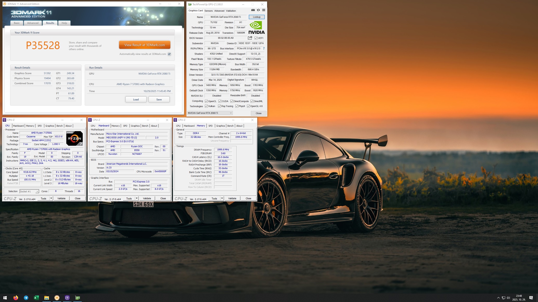Click the NVIDIA logo in GPU-Z

coord(256,28)
